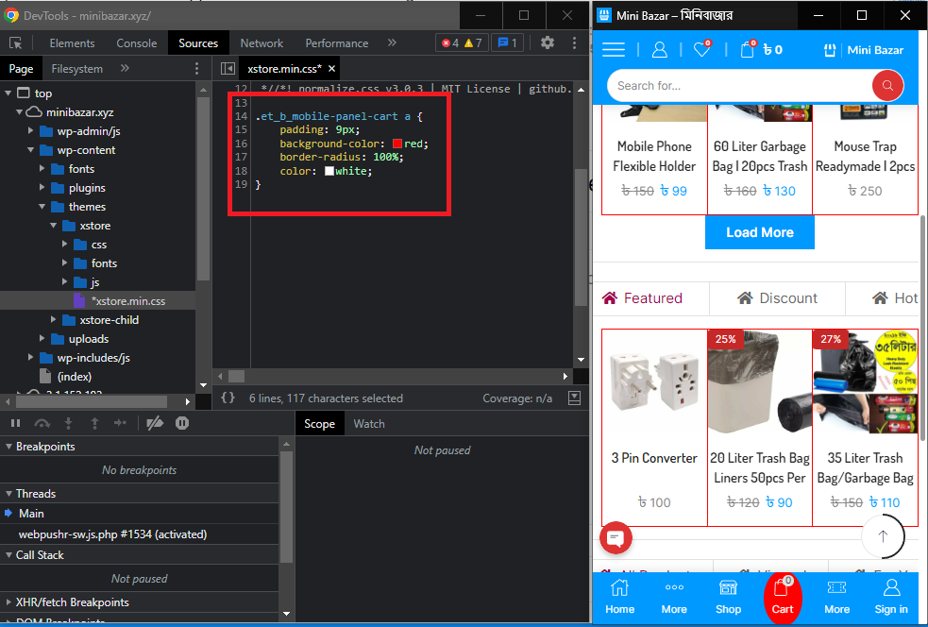Open more options dots in navigator pane
This screenshot has width=928, height=627.
[197, 69]
